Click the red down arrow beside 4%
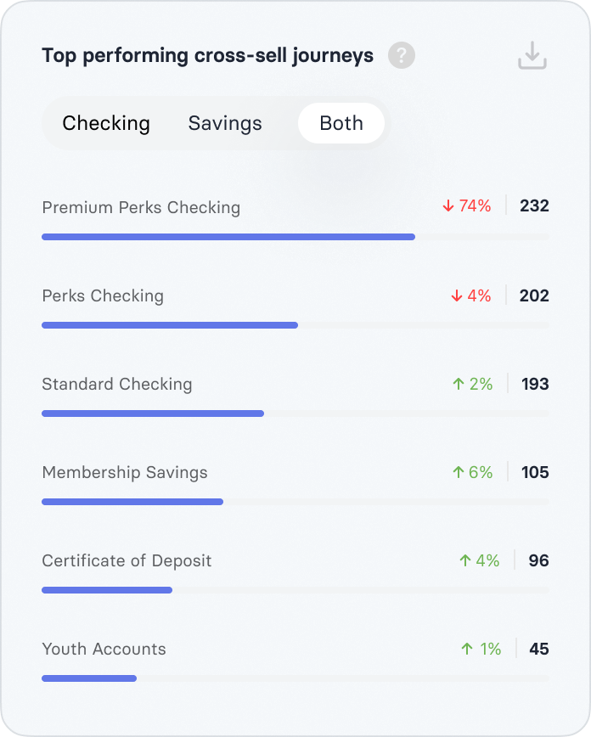This screenshot has height=737, width=591. [x=457, y=295]
